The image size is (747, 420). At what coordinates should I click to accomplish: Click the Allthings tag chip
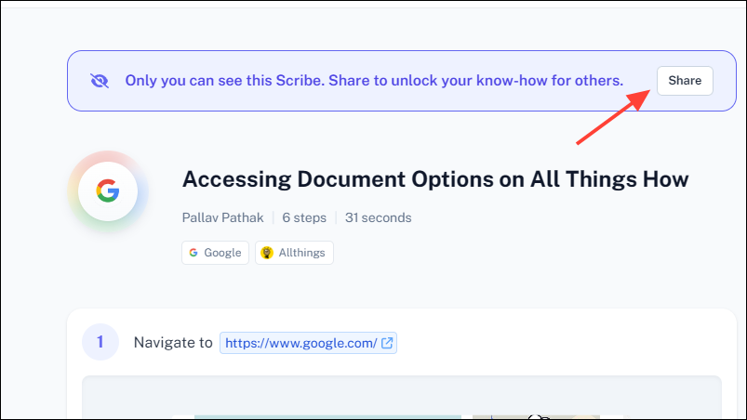tap(294, 253)
